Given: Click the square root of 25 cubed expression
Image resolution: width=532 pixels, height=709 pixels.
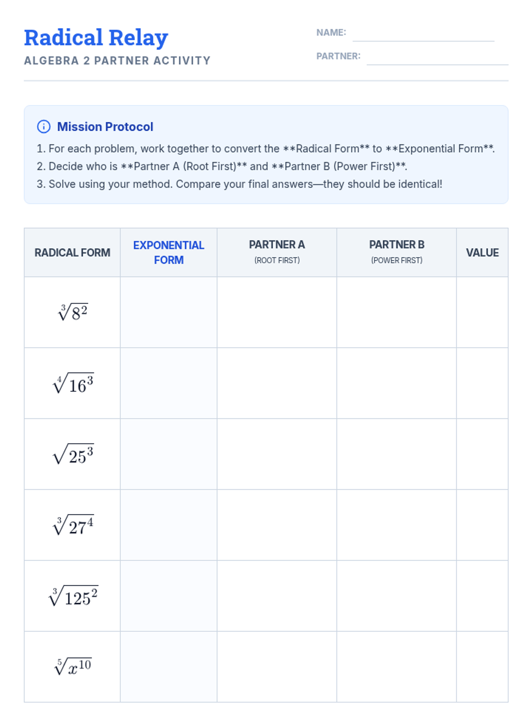Looking at the screenshot, I should [x=73, y=455].
